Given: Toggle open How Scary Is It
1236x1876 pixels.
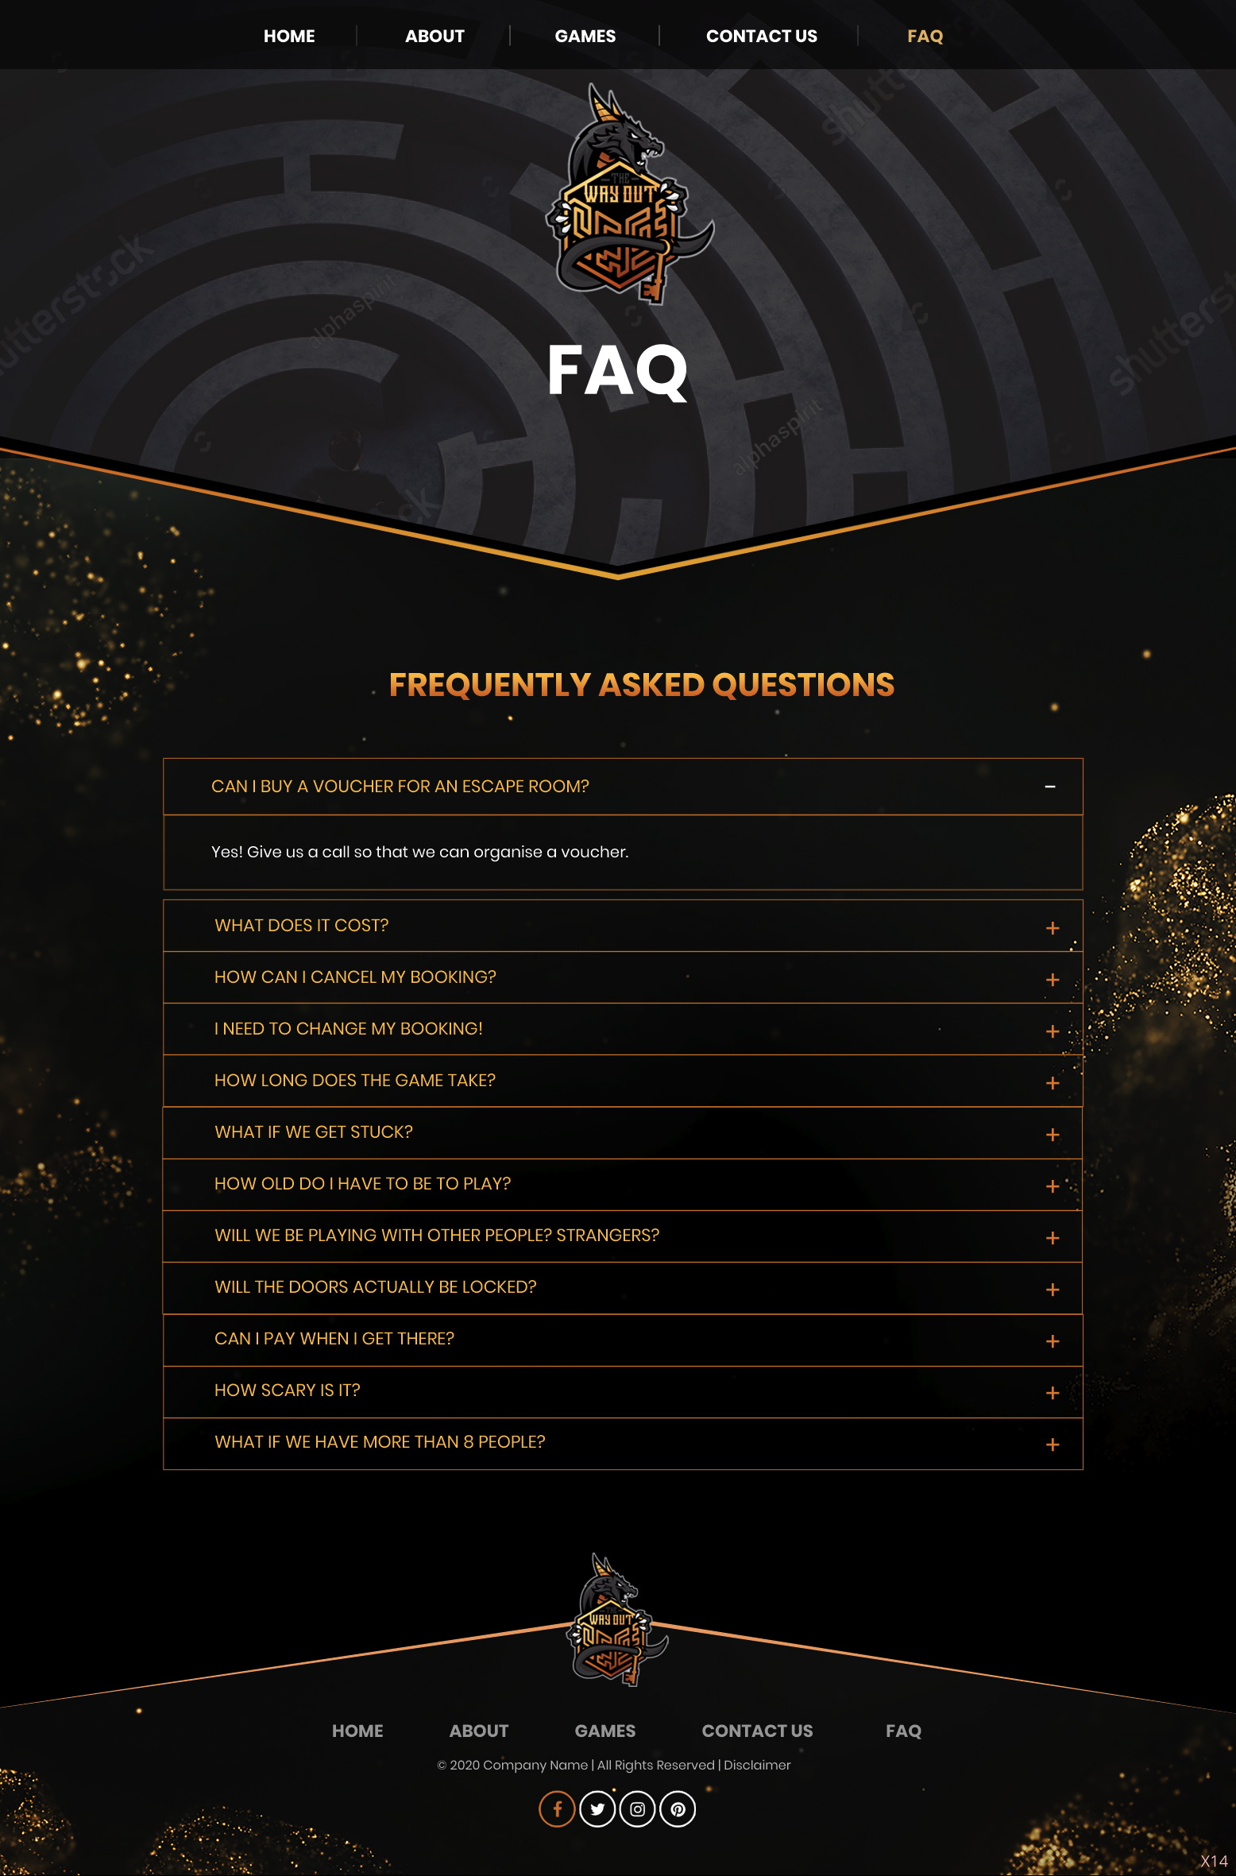Looking at the screenshot, I should pos(623,1391).
